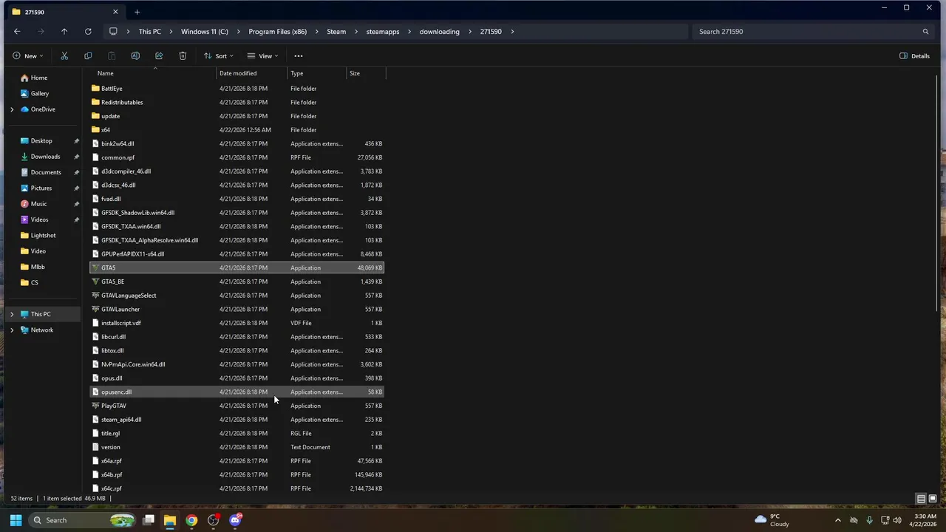Image resolution: width=946 pixels, height=532 pixels.
Task: Select the GTA5_BE application file
Action: point(236,282)
